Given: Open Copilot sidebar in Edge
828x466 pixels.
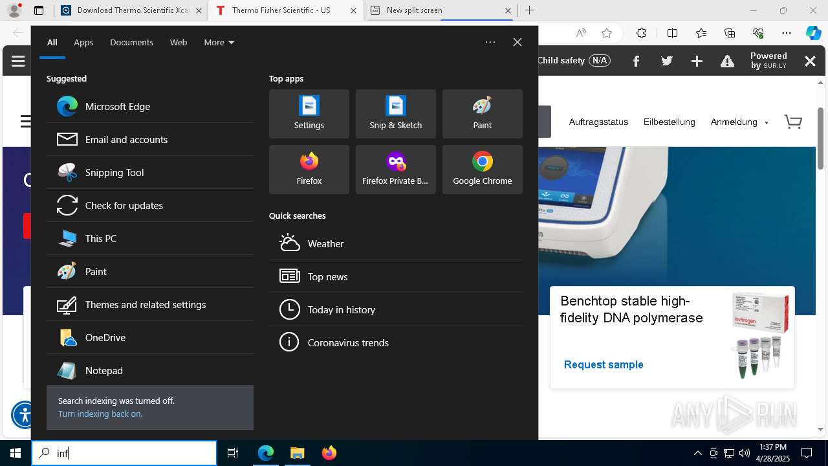Looking at the screenshot, I should 814,33.
